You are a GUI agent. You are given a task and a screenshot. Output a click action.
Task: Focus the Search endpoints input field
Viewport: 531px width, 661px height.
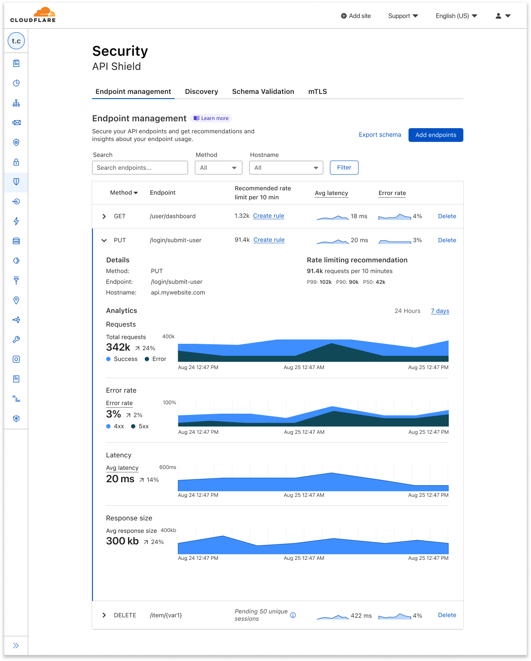(140, 168)
